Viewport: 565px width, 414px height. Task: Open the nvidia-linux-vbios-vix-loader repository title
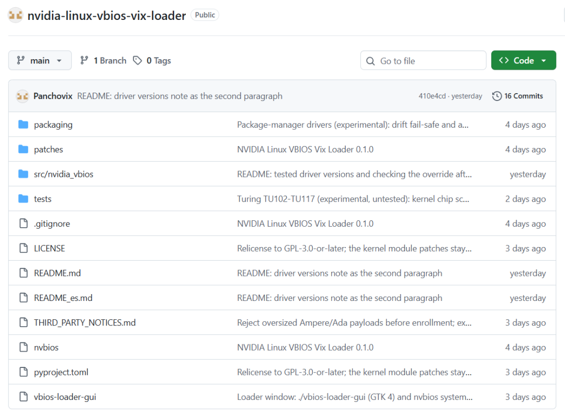107,16
